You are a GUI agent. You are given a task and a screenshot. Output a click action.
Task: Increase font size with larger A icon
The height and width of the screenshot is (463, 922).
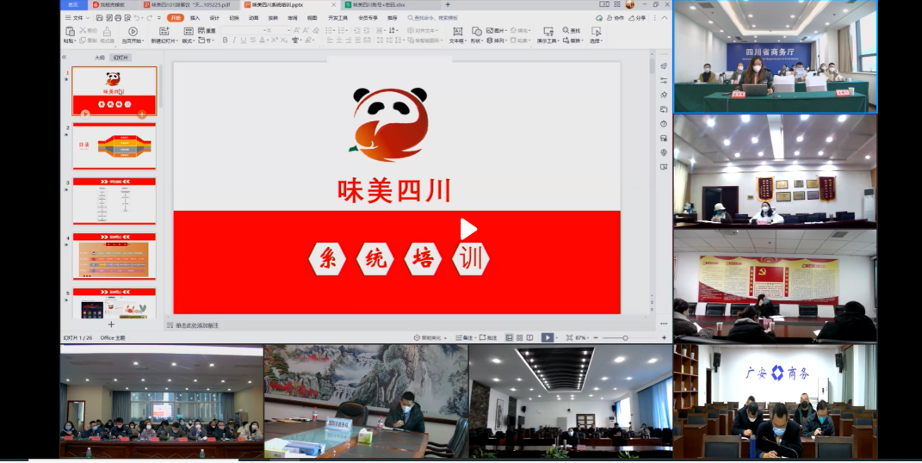coord(296,31)
